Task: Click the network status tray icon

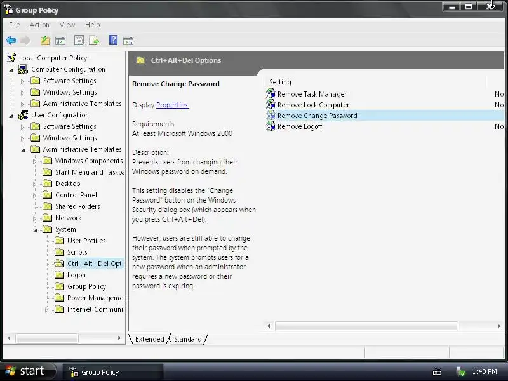Action: tap(460, 371)
